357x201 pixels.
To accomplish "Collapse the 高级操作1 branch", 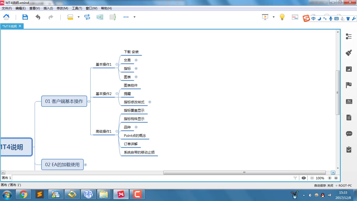I will (x=117, y=131).
